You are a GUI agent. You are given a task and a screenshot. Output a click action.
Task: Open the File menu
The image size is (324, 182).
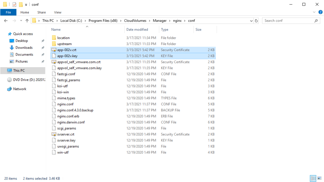(8, 12)
